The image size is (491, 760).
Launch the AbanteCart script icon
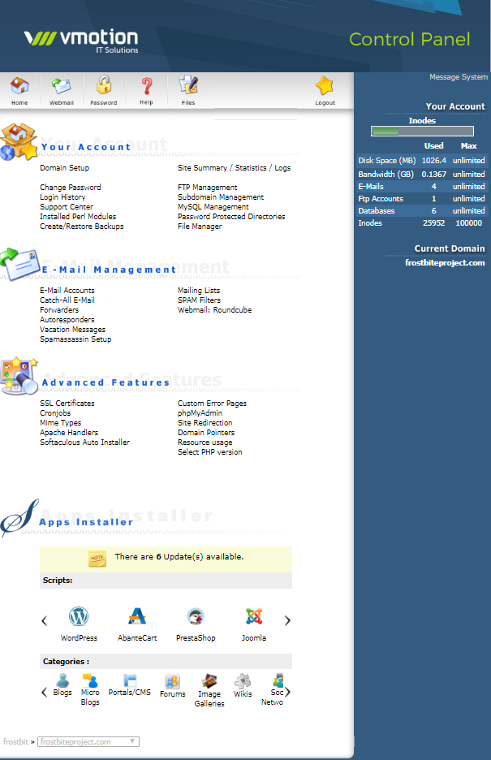137,616
